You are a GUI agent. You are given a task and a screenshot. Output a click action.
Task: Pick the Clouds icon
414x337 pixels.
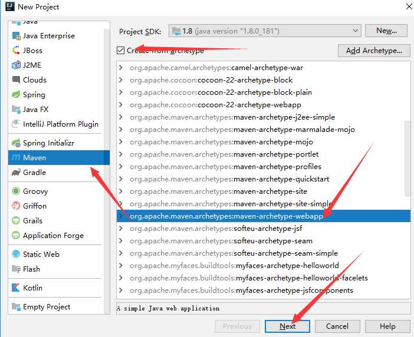pos(16,80)
